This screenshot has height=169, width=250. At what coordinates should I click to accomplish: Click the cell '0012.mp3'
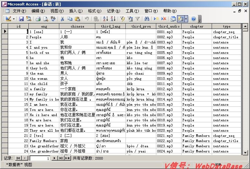[x=169, y=89]
